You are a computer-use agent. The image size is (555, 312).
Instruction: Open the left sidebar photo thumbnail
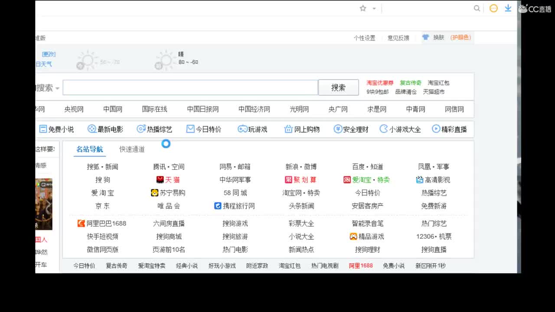[44, 204]
